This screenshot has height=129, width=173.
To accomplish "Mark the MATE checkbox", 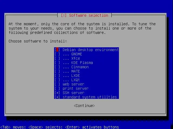I will pyautogui.click(x=57, y=71).
